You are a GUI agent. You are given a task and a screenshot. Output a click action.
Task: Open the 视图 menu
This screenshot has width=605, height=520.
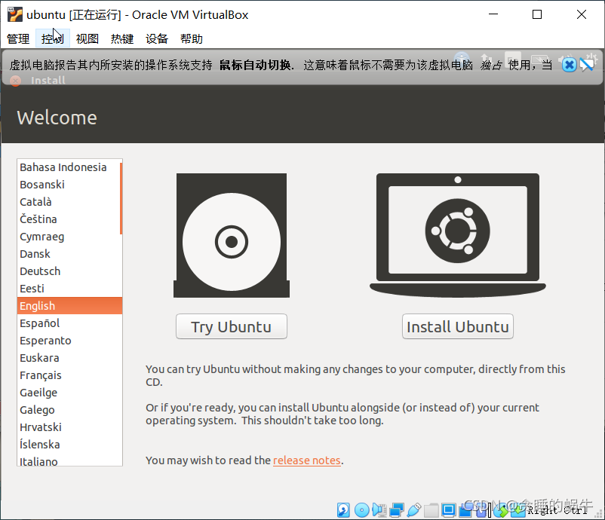(x=88, y=38)
